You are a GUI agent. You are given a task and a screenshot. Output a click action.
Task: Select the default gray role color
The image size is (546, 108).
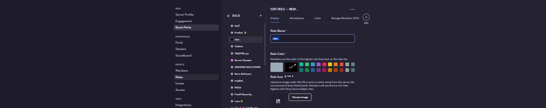coord(277,67)
